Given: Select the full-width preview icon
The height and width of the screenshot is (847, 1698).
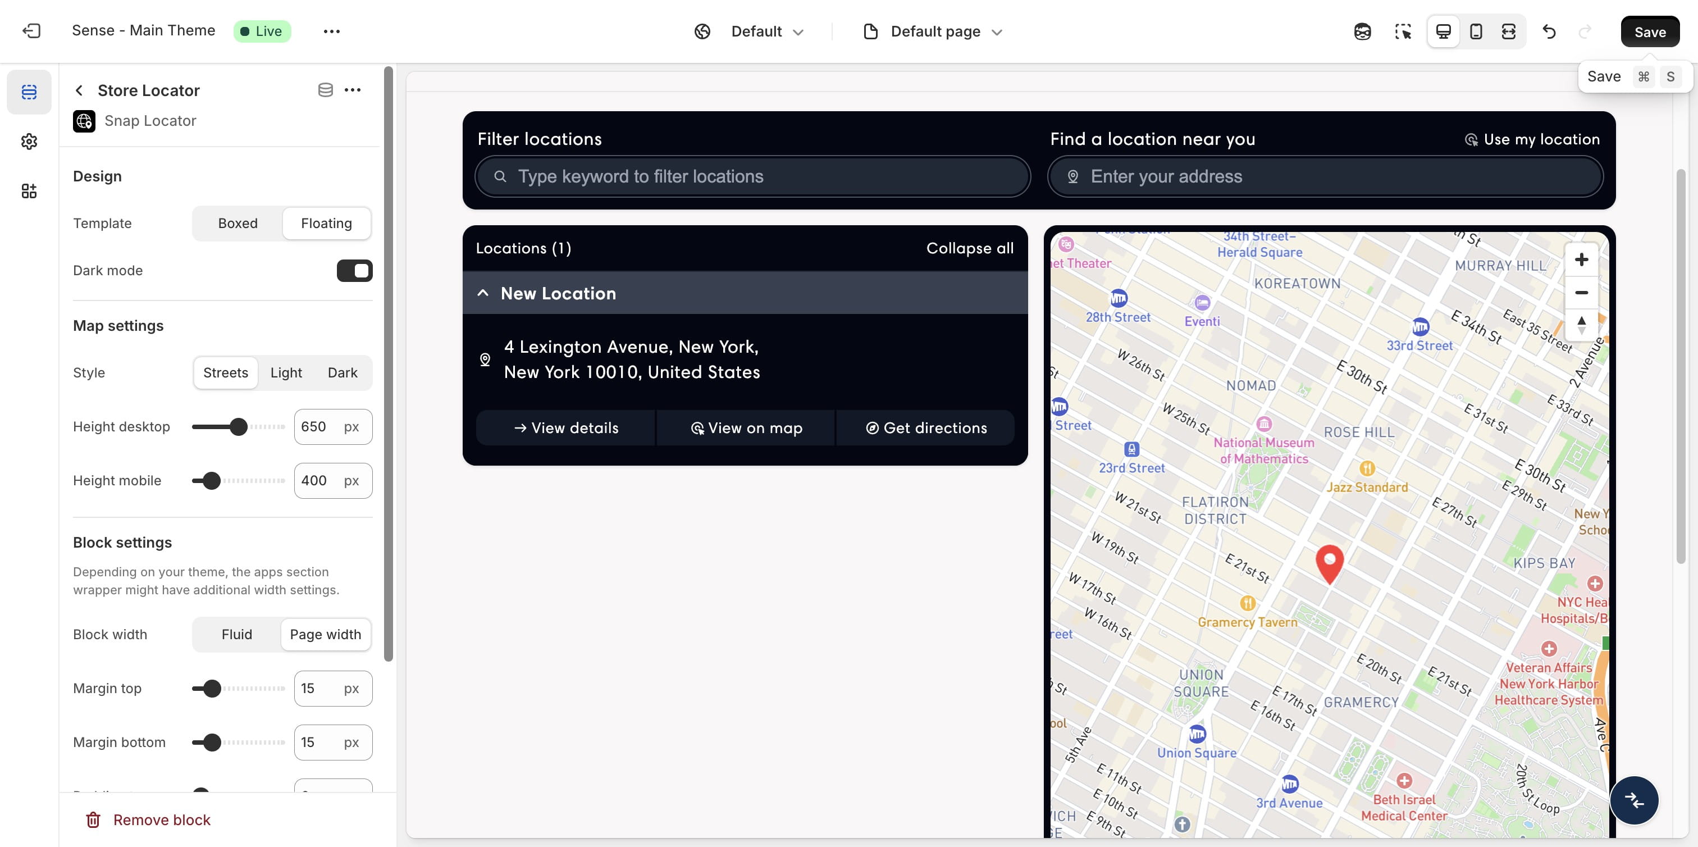Looking at the screenshot, I should coord(1508,31).
